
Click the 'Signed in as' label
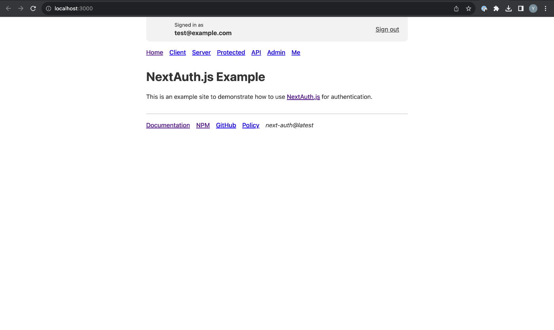point(189,25)
